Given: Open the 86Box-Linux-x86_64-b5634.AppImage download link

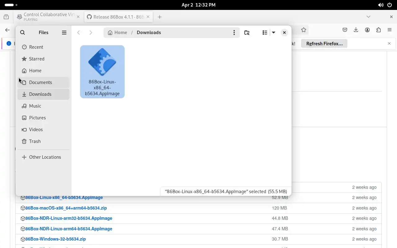Looking at the screenshot, I should coord(64,197).
